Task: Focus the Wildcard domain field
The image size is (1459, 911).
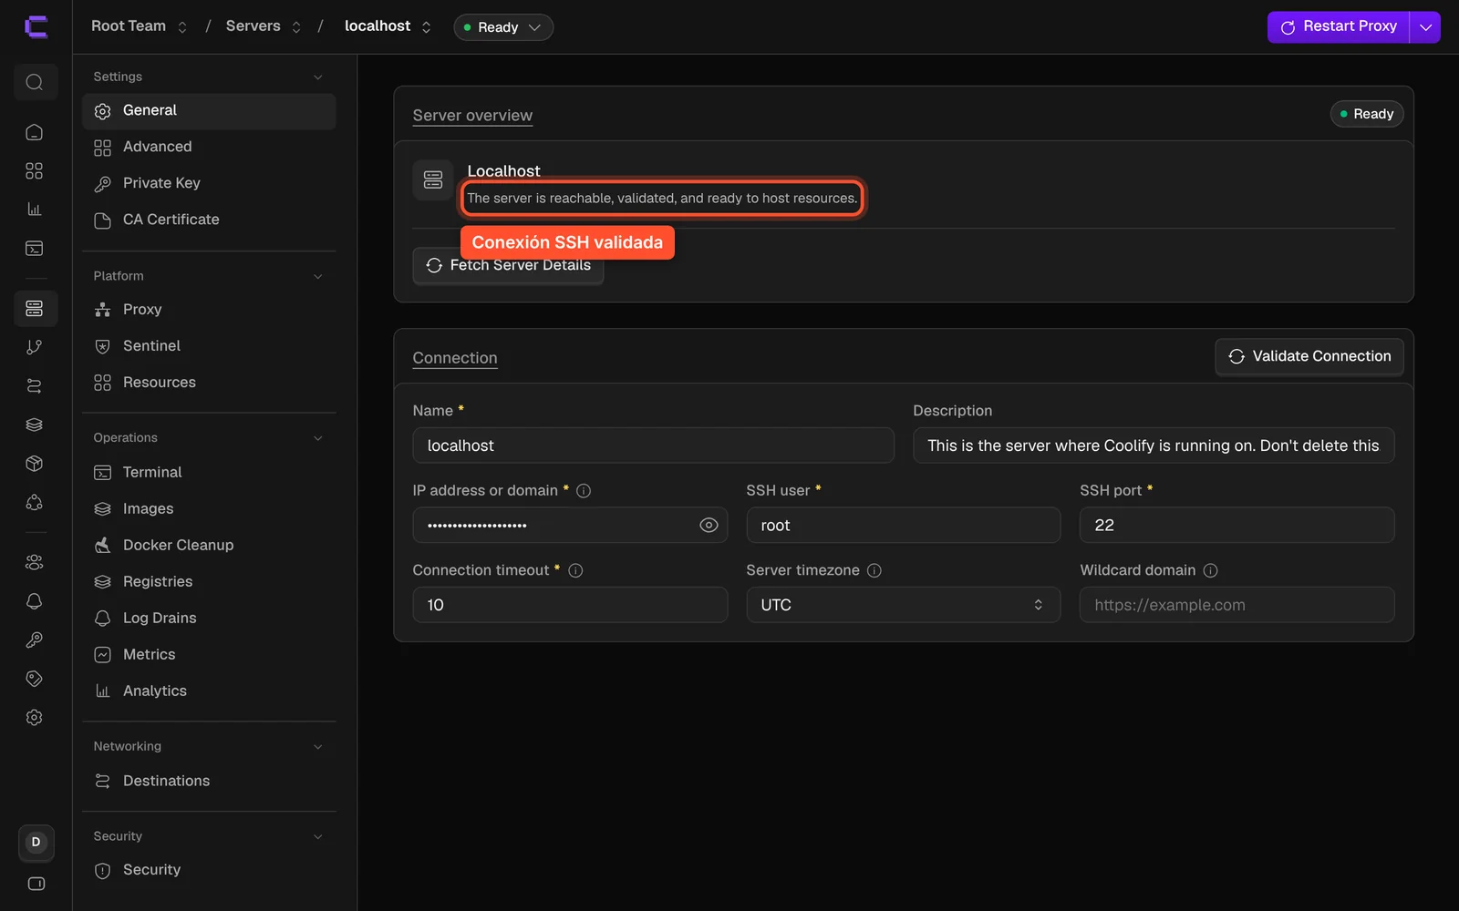Action: coord(1237,605)
